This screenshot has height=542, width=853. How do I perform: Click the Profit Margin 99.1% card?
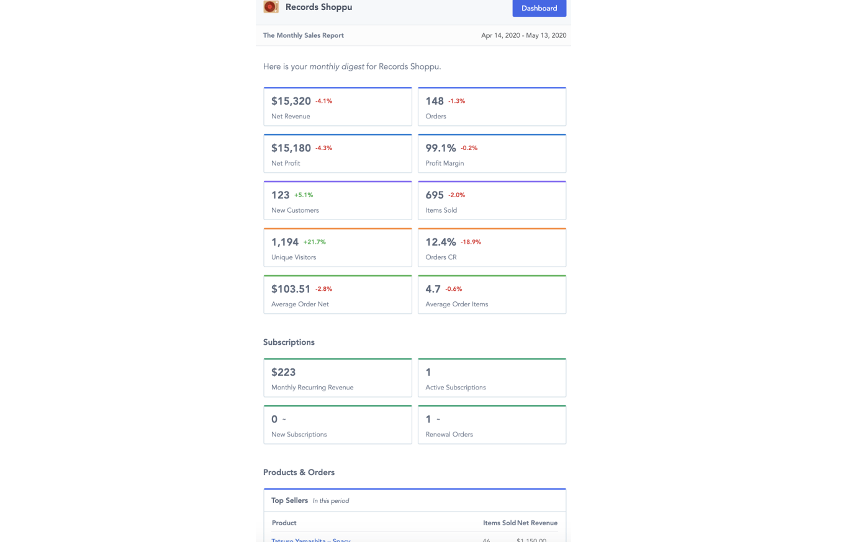point(492,154)
